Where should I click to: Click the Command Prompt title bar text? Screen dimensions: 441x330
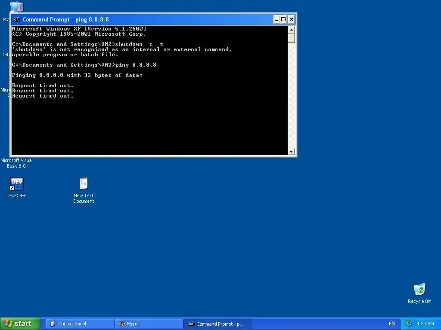(x=65, y=19)
